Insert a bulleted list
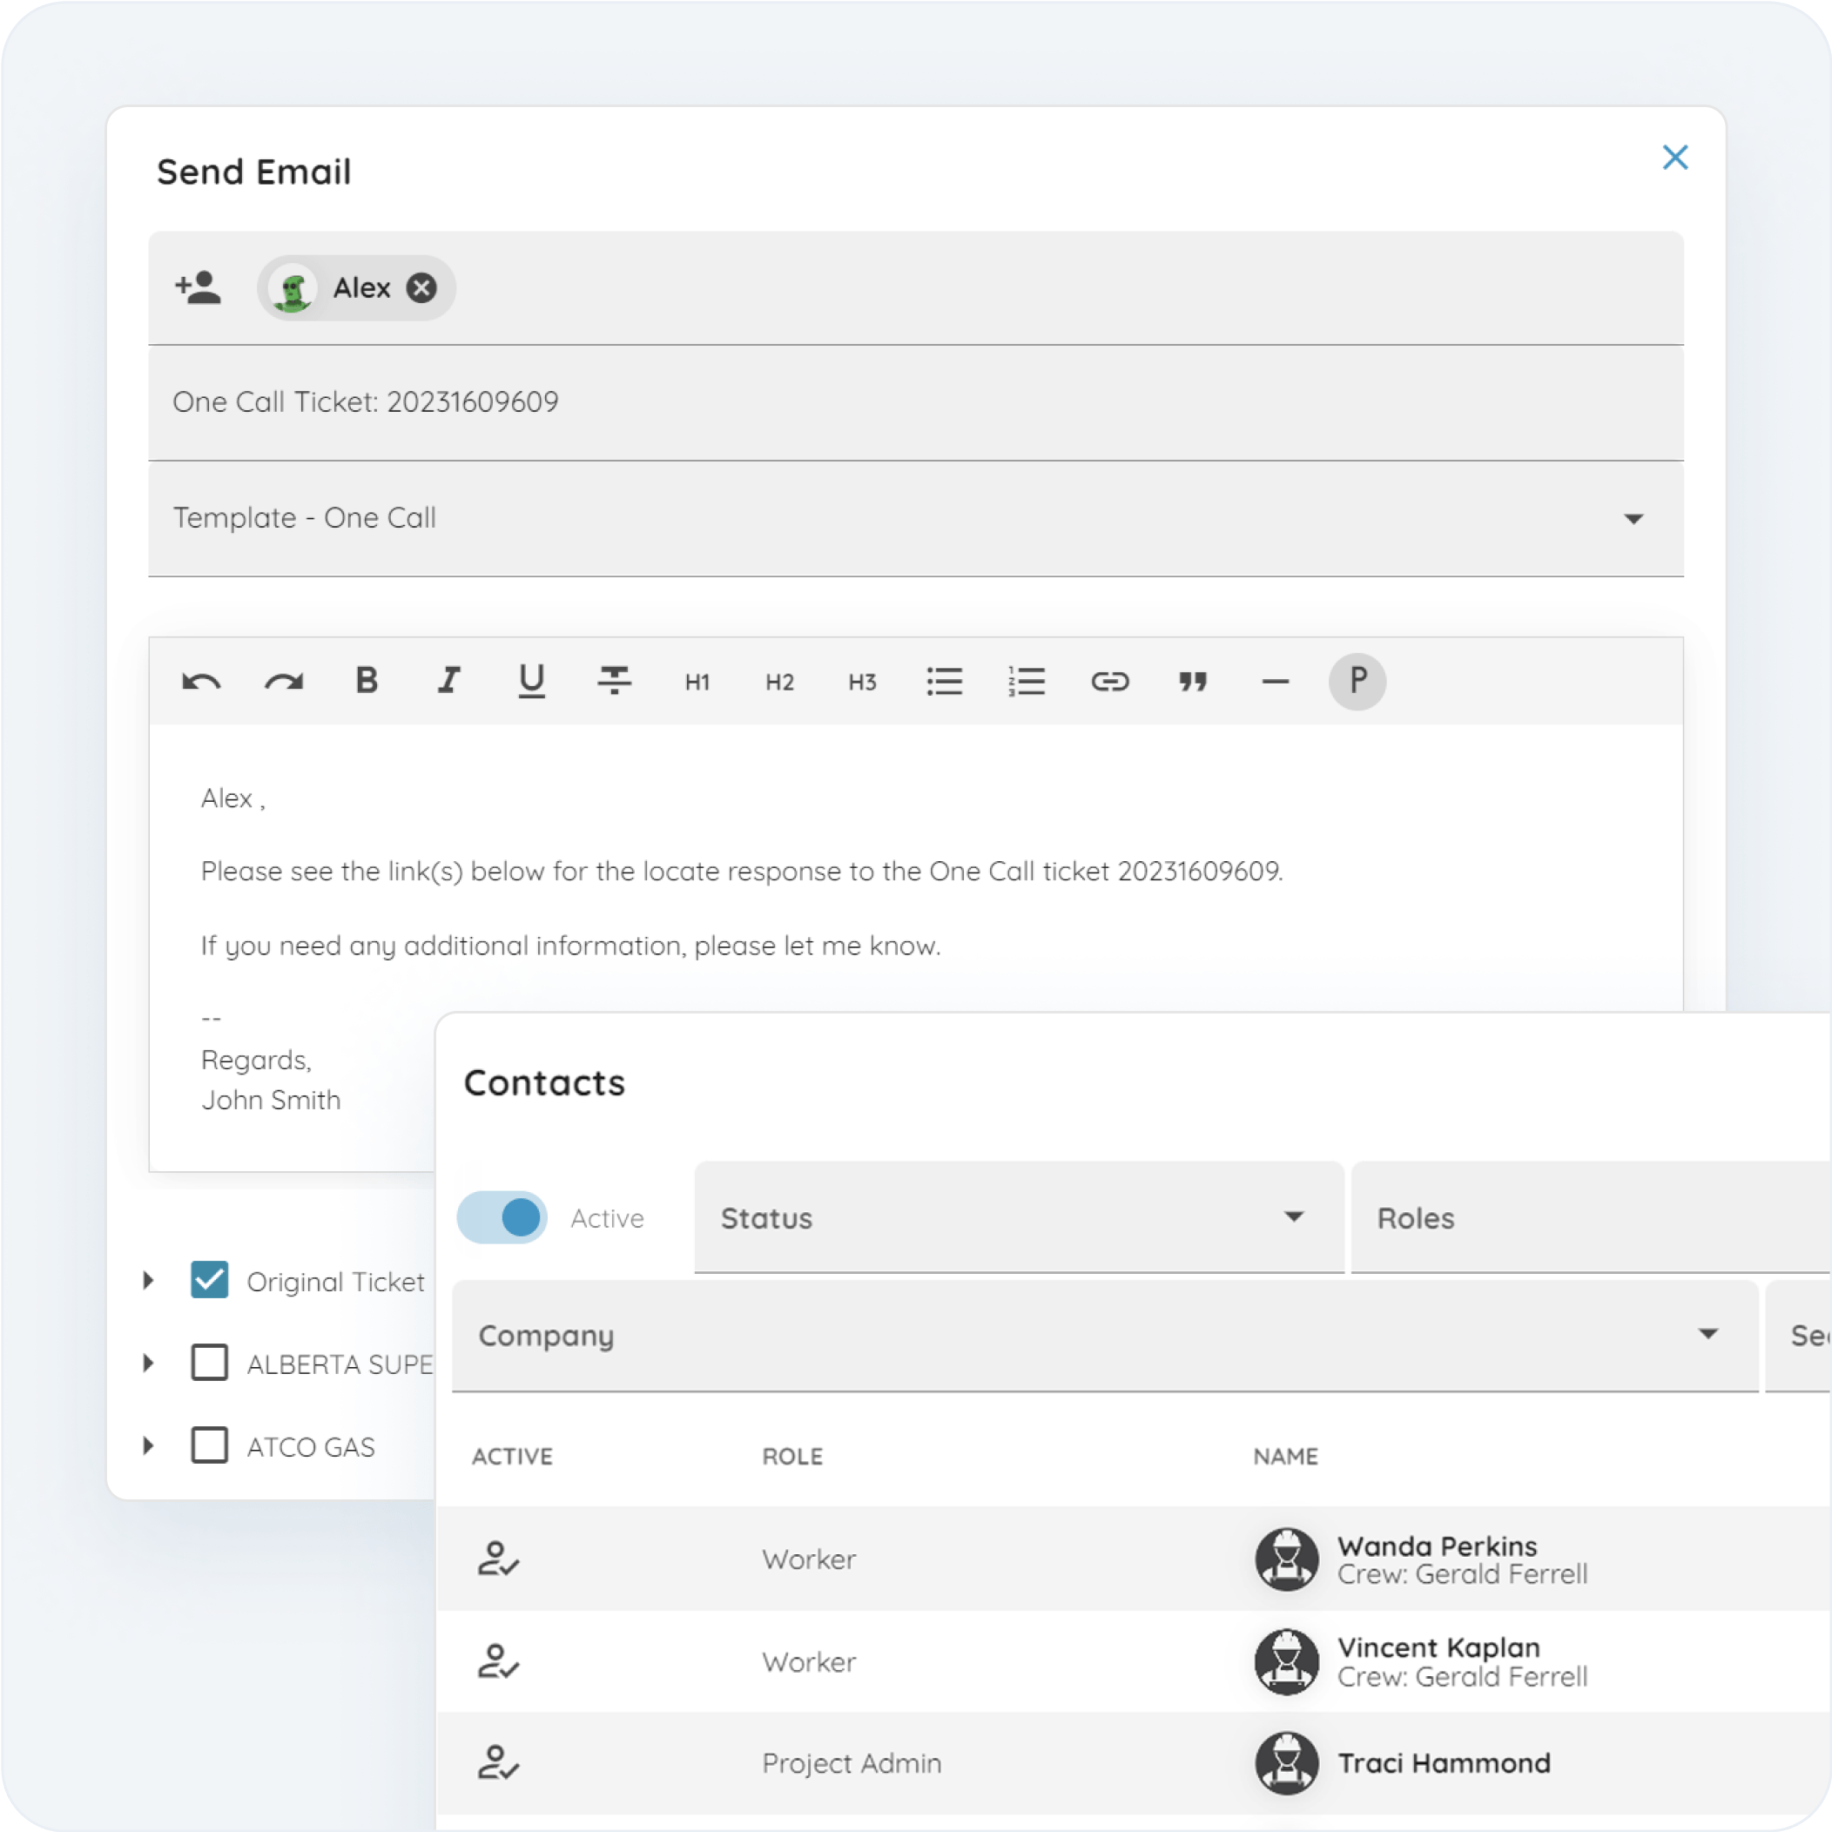The image size is (1832, 1832). [x=945, y=681]
